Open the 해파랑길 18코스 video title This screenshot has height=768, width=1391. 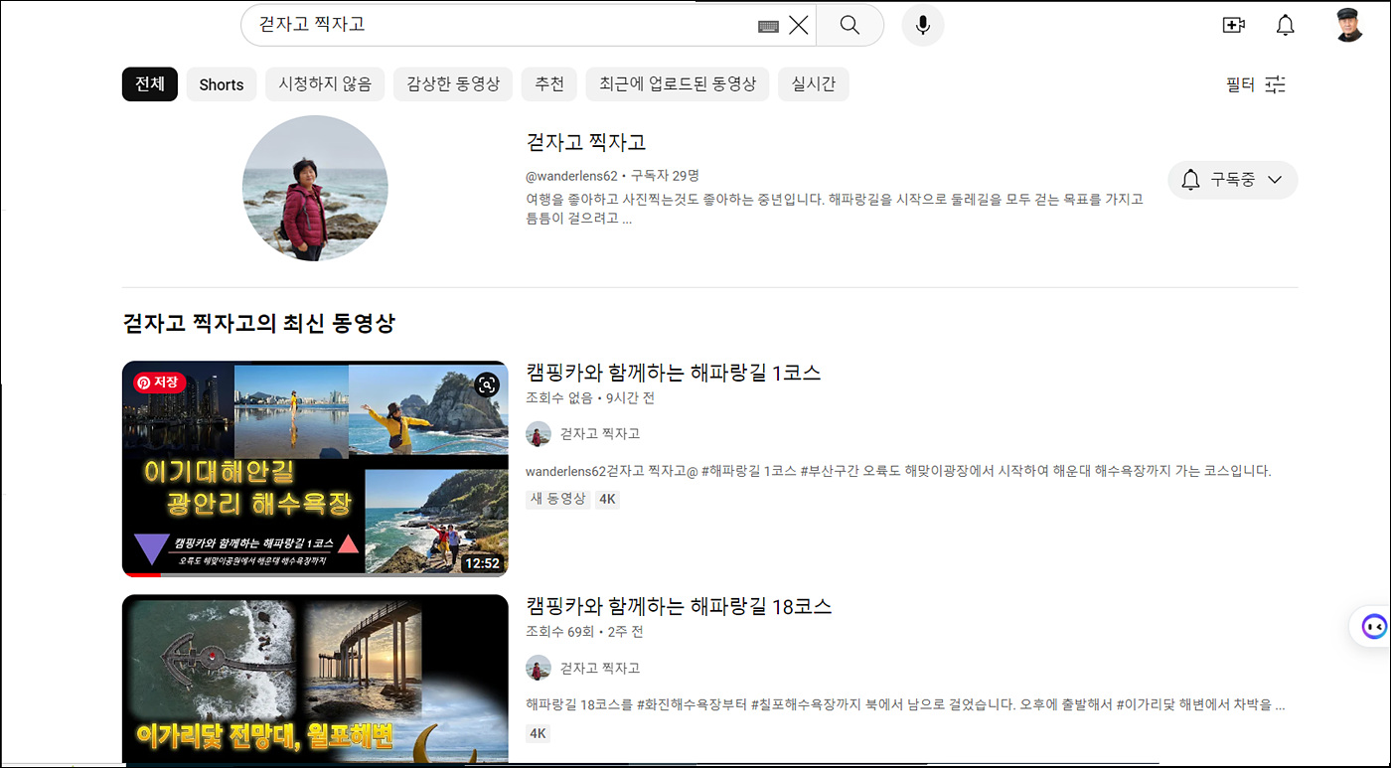678,606
